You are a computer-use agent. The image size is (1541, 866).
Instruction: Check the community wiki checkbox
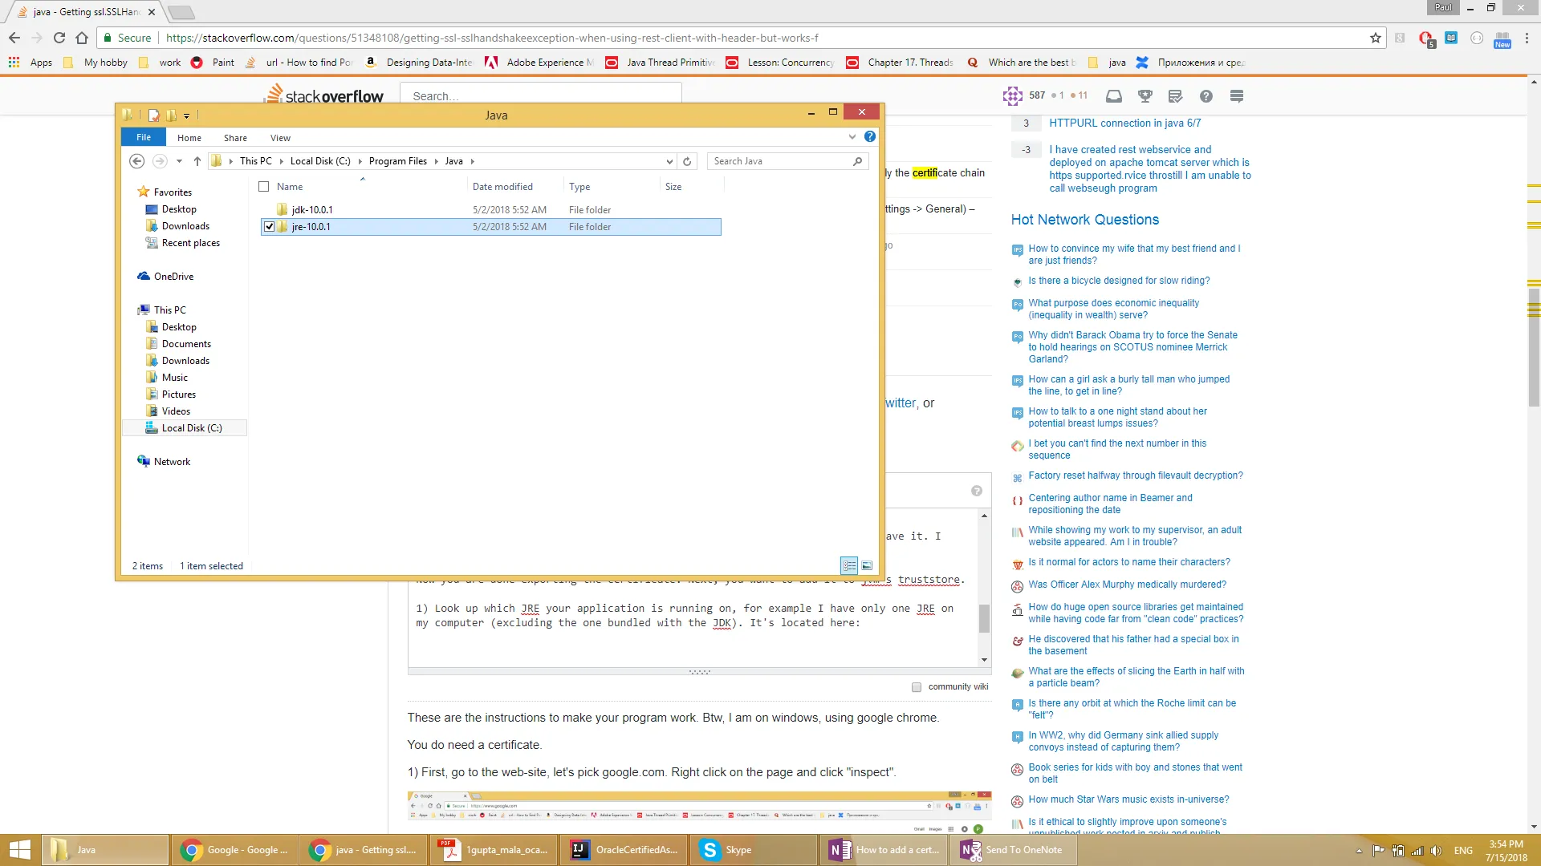(x=917, y=687)
